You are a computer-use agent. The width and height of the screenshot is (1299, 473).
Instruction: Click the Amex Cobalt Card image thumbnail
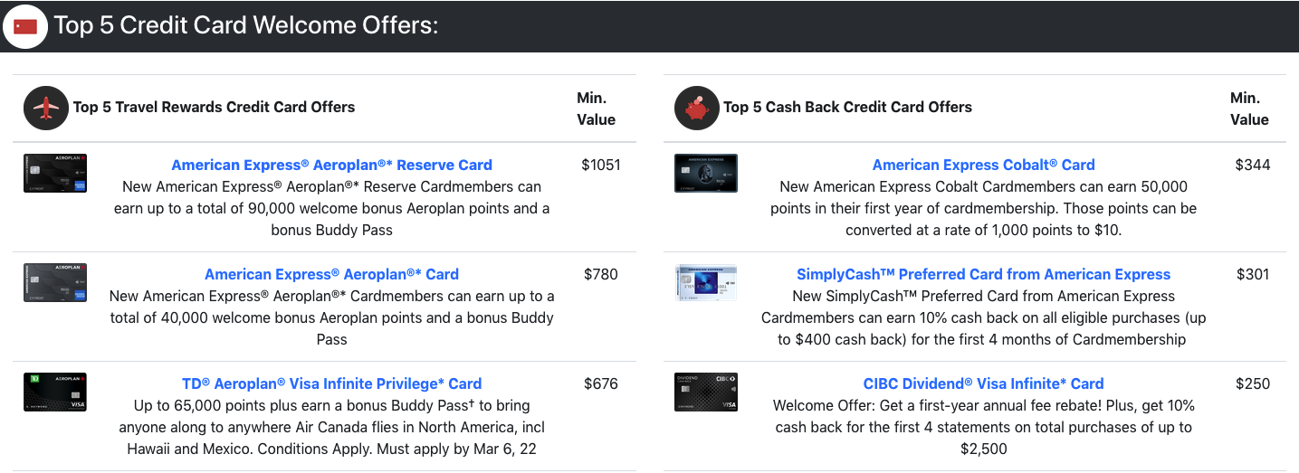(706, 173)
